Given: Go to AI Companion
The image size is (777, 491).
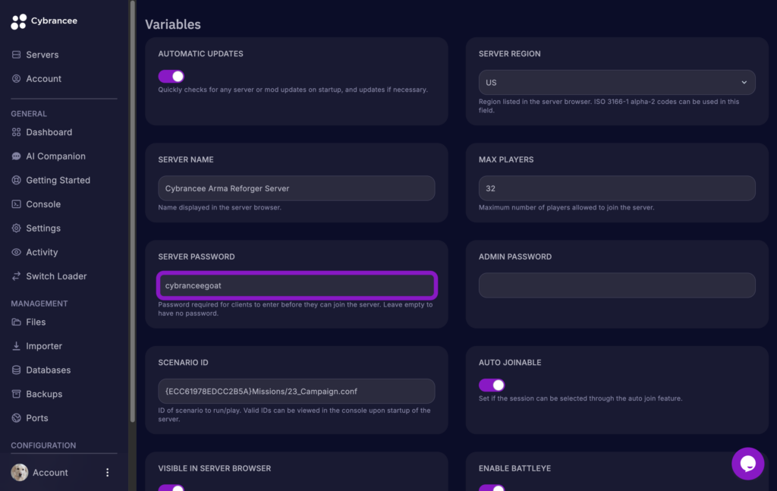Looking at the screenshot, I should click(55, 156).
